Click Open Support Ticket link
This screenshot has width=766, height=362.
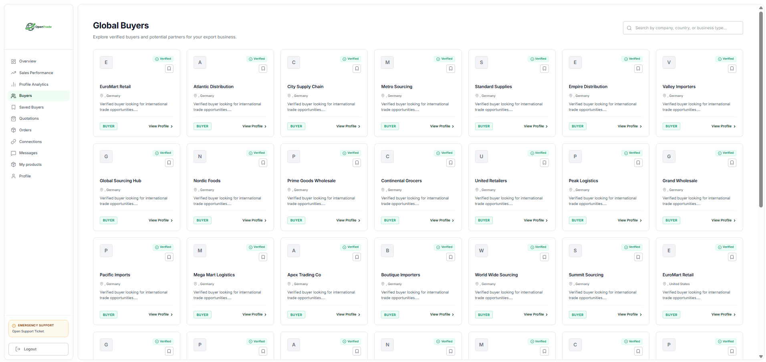28,332
